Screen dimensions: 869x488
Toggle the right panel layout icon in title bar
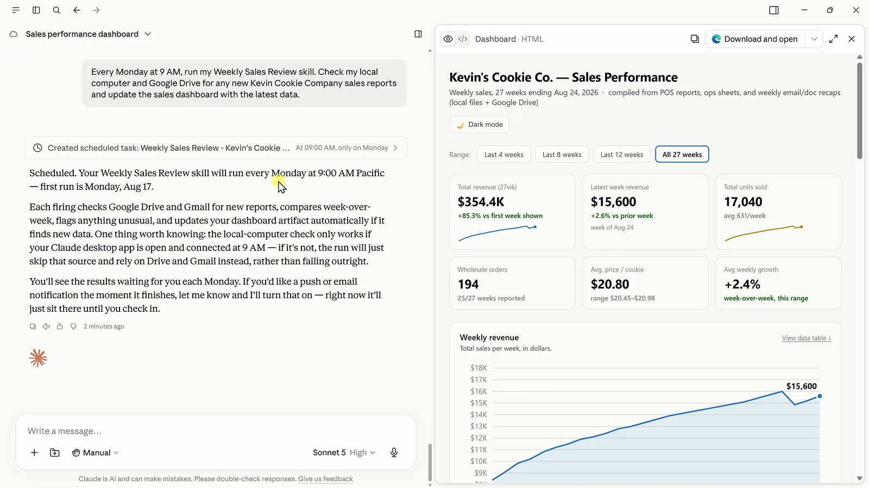(x=774, y=10)
